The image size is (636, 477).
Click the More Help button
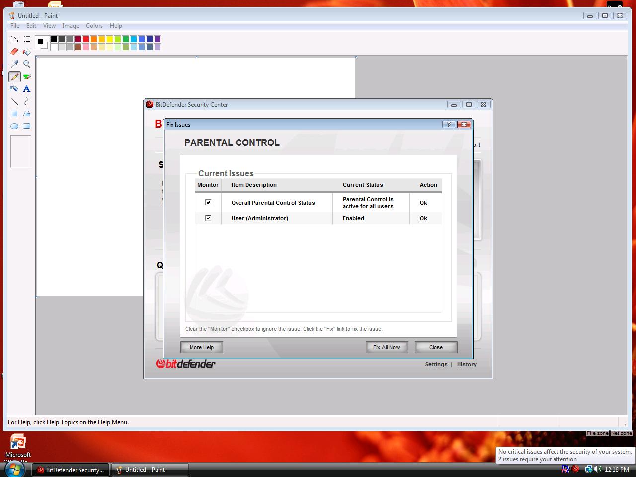point(202,347)
